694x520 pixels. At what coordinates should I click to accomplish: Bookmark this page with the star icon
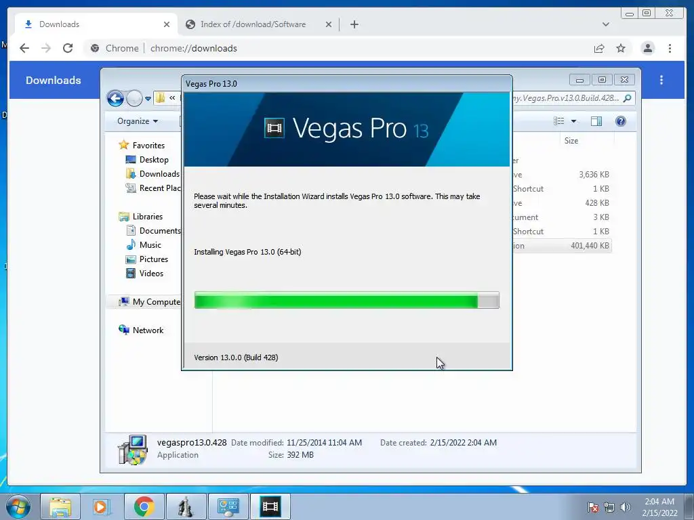coord(621,48)
